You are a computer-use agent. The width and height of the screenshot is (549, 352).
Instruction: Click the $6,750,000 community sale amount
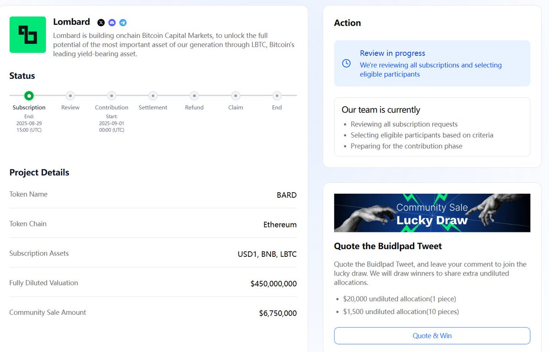[x=278, y=313]
